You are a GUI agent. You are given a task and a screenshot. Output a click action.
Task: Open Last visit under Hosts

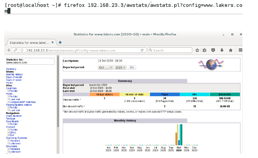tap(15, 99)
